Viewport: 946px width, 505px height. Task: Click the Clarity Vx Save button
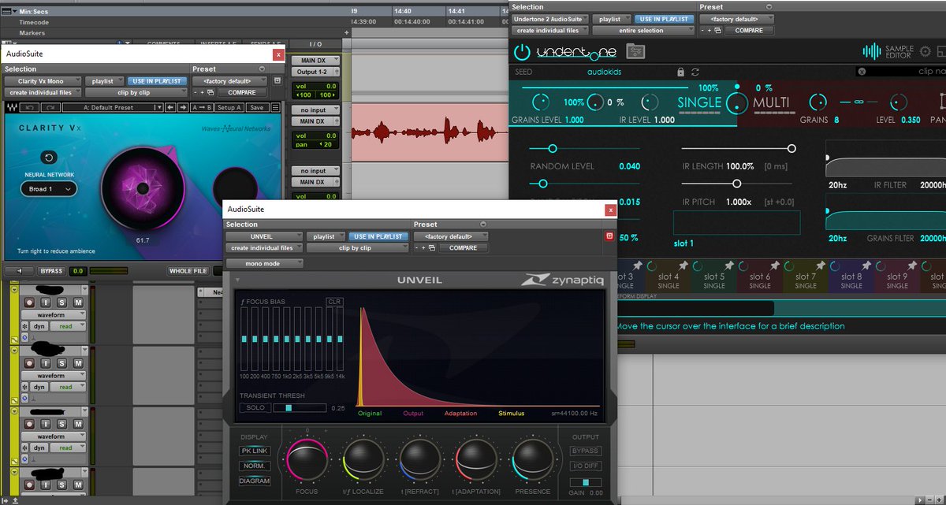coord(256,107)
